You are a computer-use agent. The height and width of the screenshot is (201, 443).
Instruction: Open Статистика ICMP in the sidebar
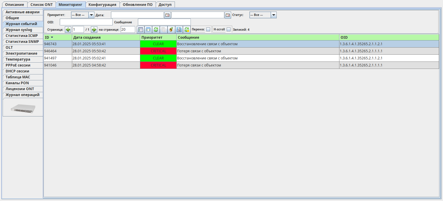23,36
